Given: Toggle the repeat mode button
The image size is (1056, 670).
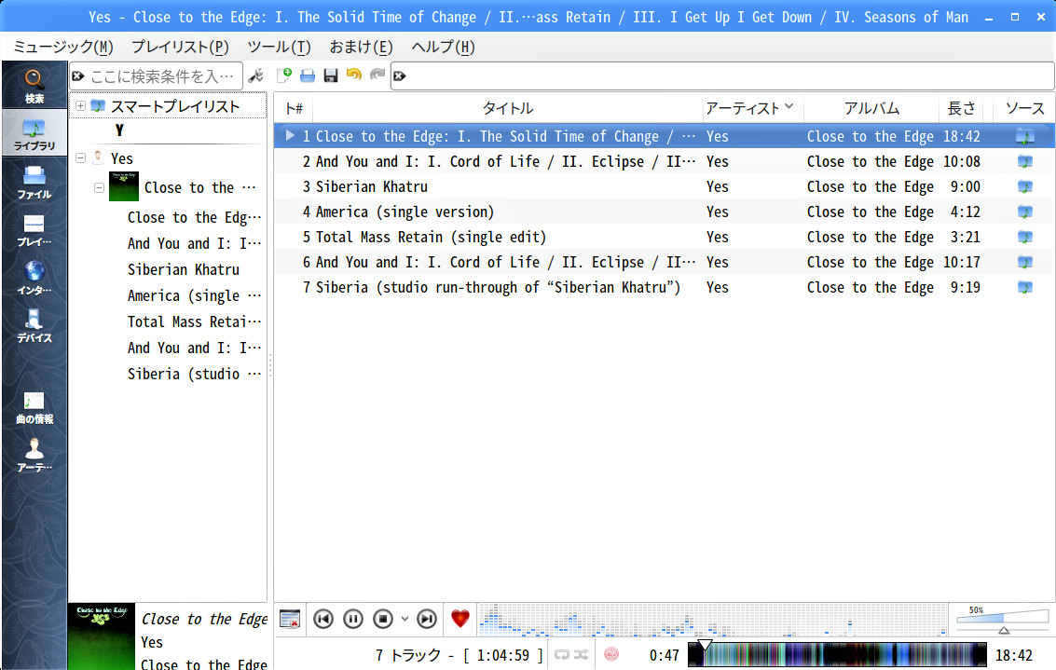Looking at the screenshot, I should pos(562,654).
